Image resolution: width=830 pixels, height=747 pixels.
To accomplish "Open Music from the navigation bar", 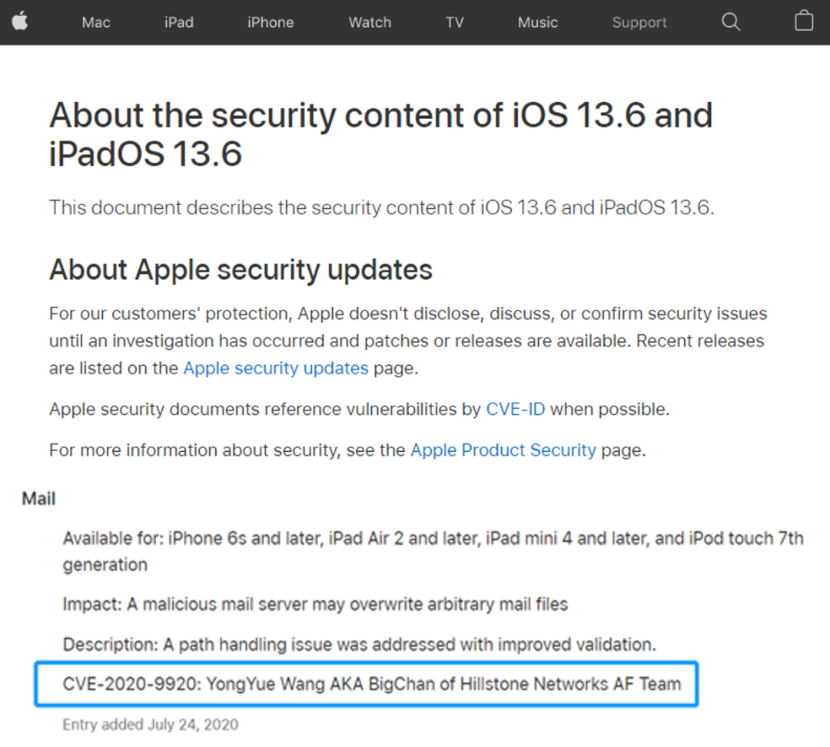I will [538, 22].
